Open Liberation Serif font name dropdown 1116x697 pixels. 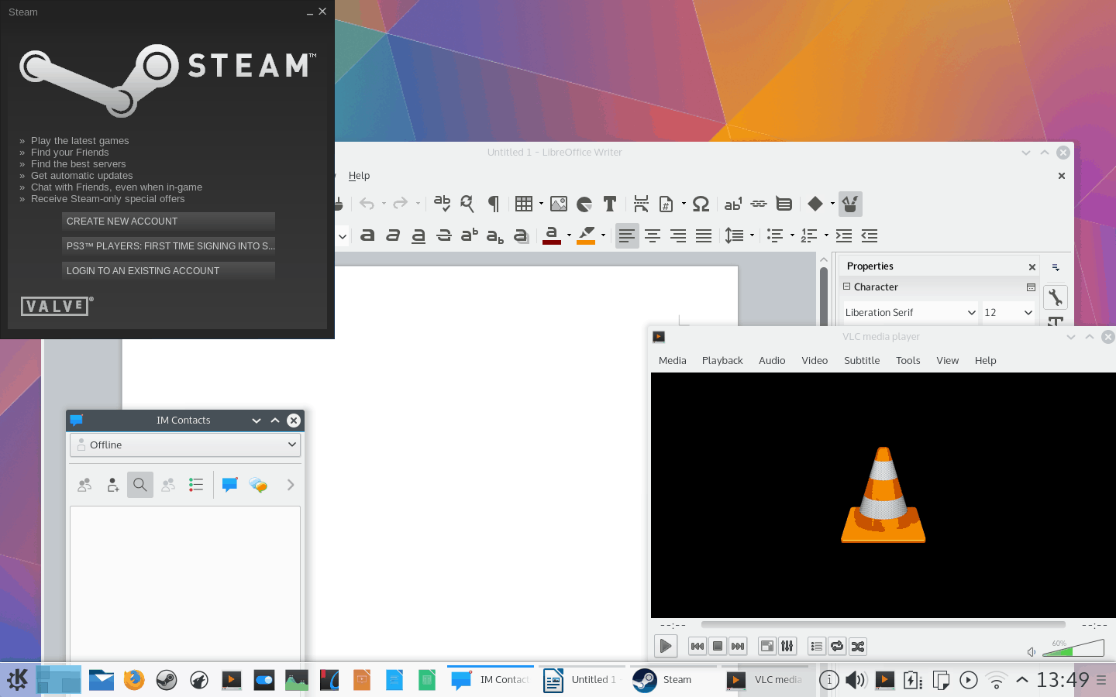click(x=971, y=313)
